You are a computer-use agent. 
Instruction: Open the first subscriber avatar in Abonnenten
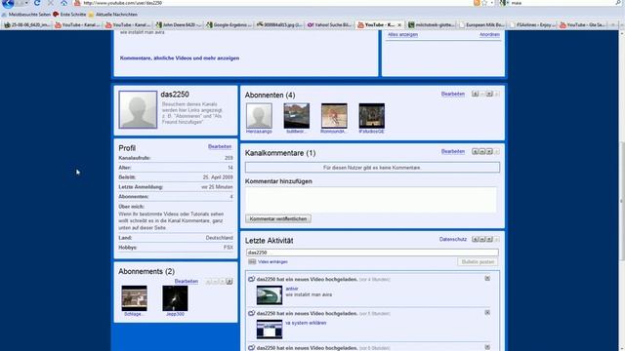click(259, 116)
